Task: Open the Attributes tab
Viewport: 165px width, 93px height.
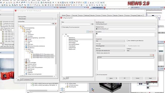Action: [x=87, y=16]
